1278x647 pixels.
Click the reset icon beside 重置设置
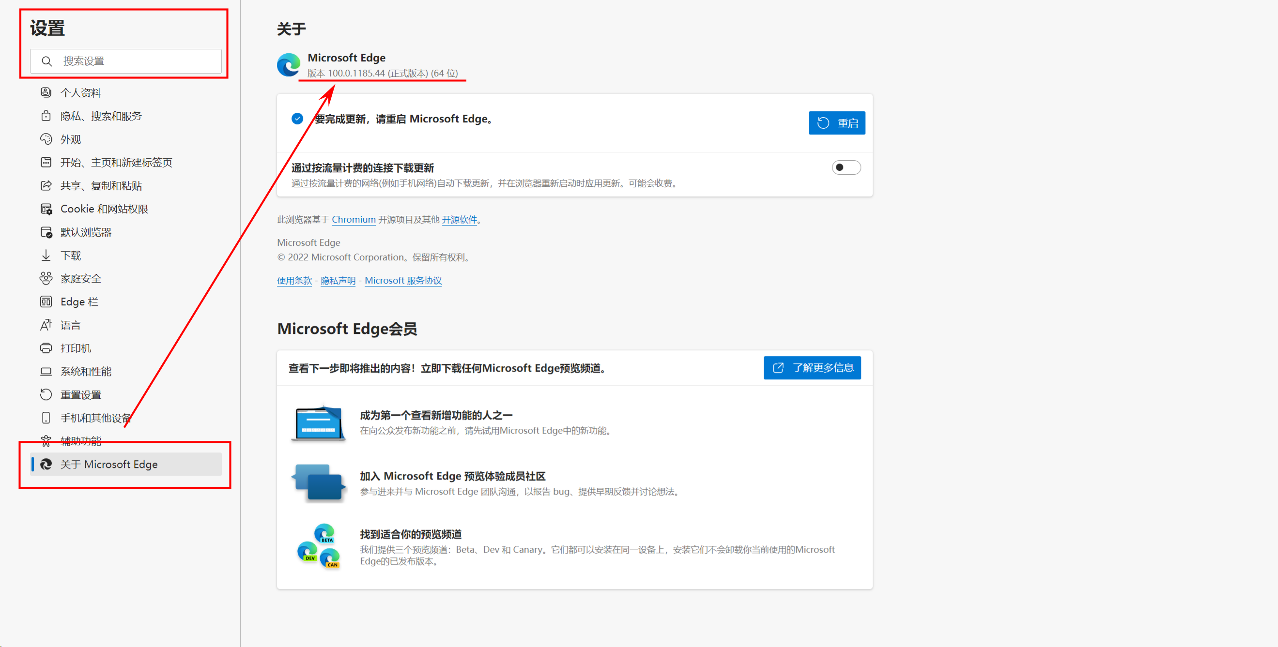coord(46,395)
